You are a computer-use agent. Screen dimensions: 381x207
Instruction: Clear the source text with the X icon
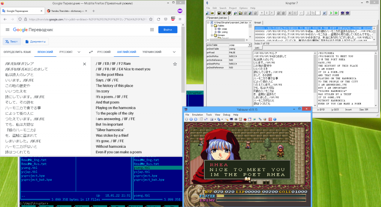tap(84, 64)
